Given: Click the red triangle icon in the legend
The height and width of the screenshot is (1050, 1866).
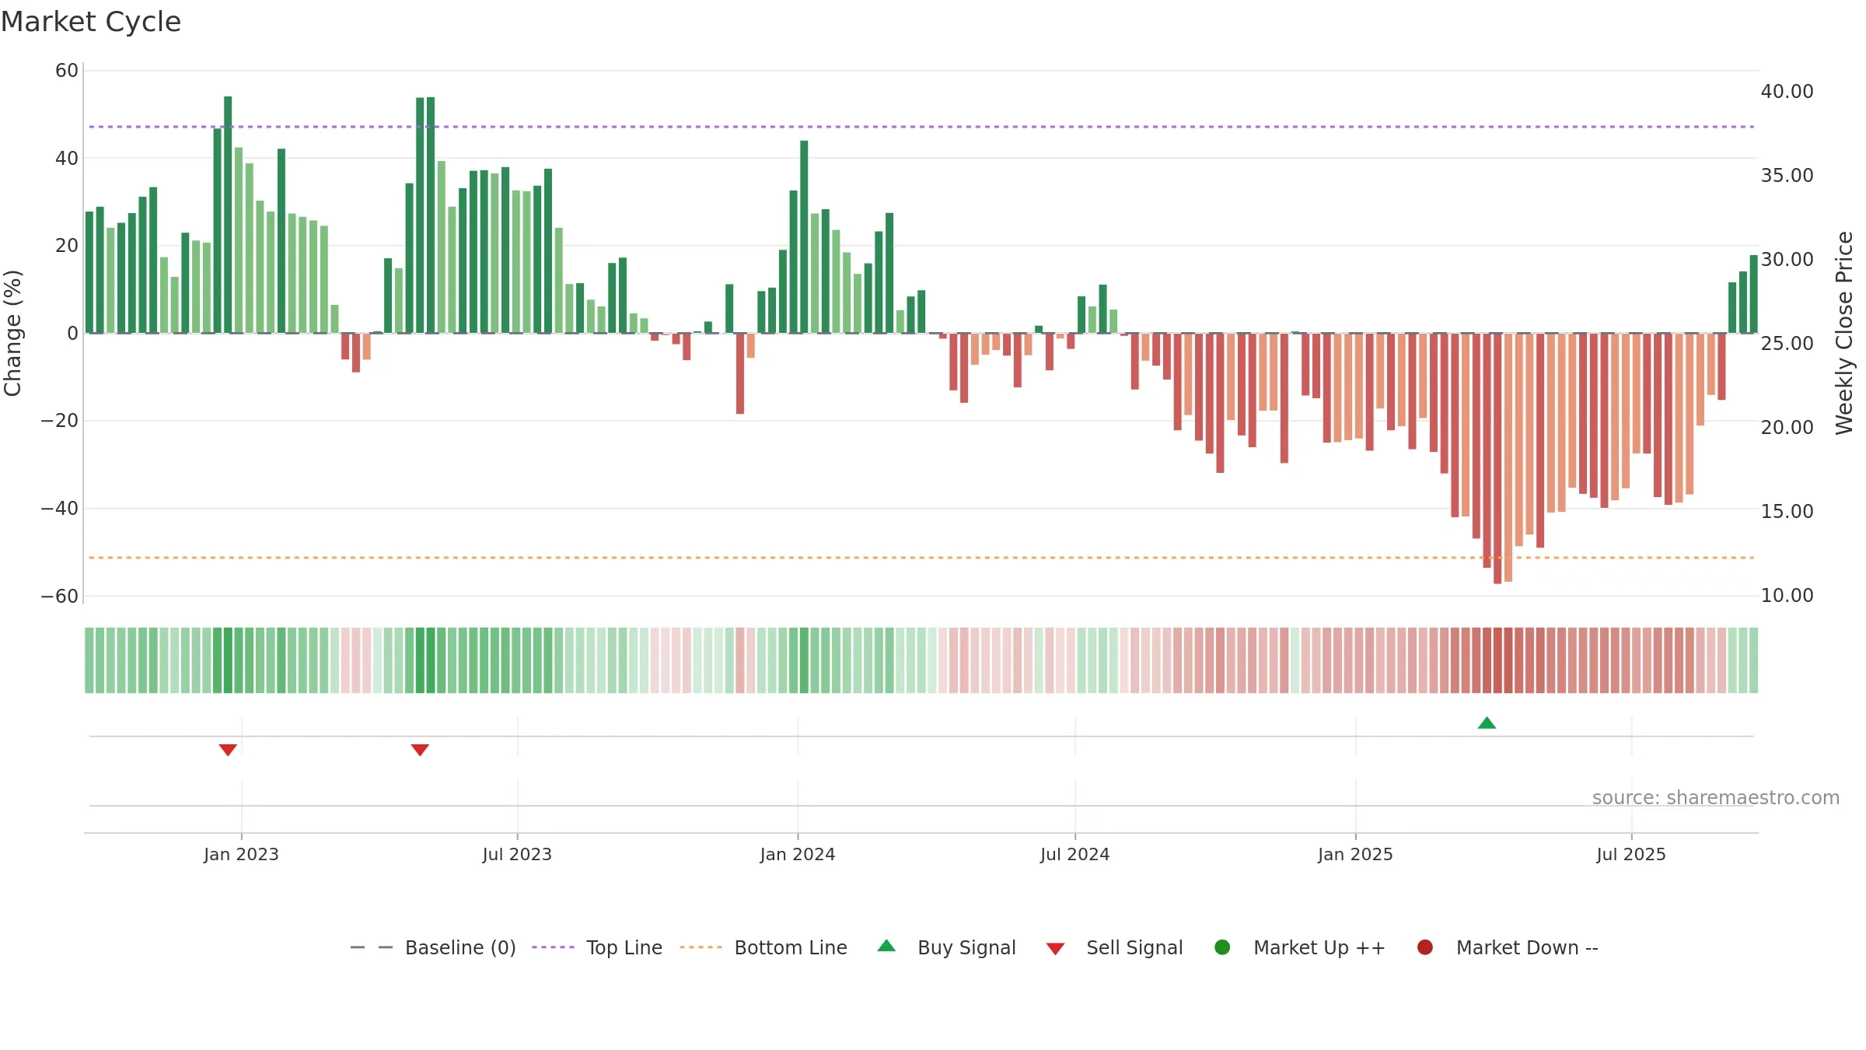Looking at the screenshot, I should click(x=1055, y=949).
